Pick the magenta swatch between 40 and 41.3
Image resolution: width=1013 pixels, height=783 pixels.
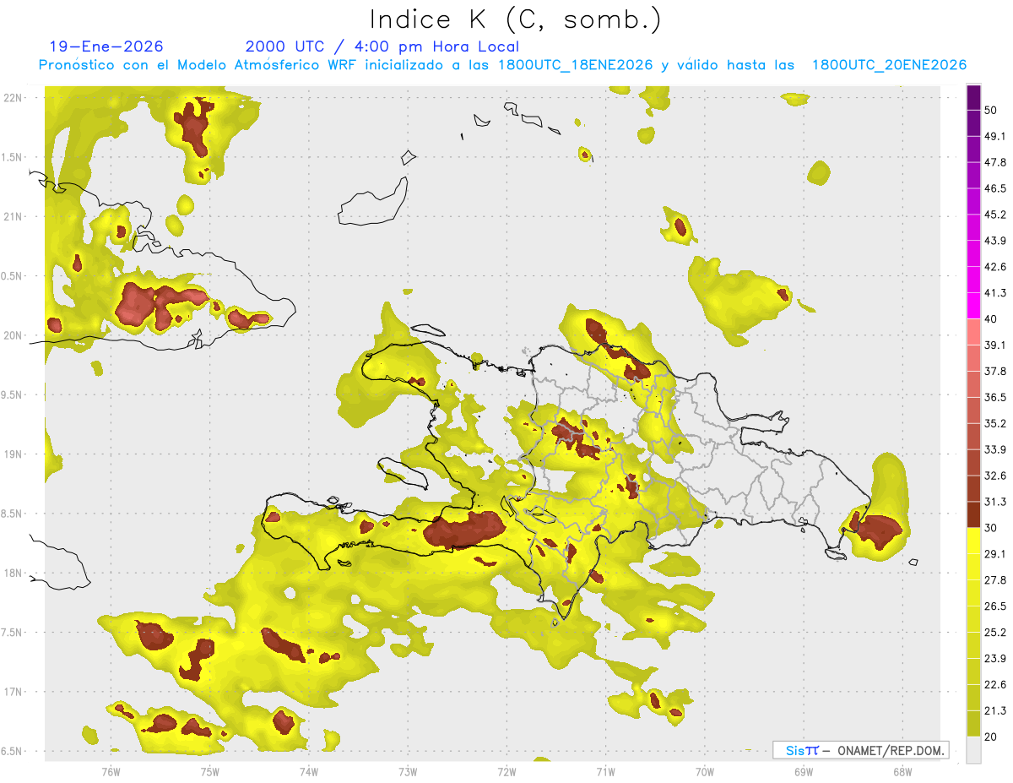coord(973,306)
